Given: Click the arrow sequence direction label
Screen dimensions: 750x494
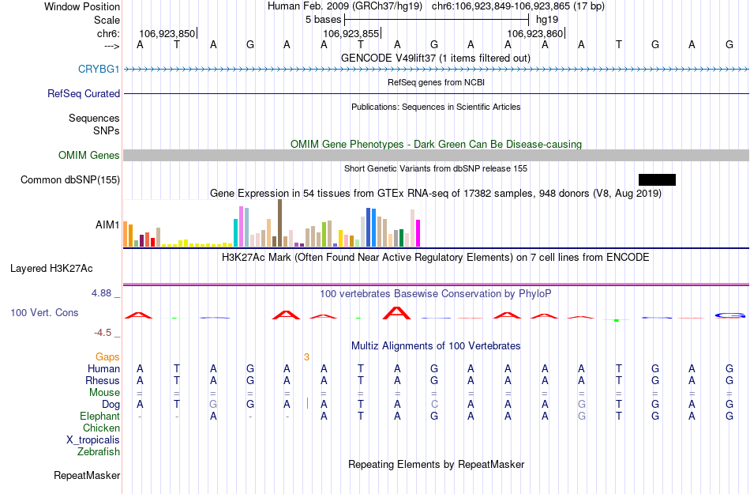Looking at the screenshot, I should tap(111, 47).
